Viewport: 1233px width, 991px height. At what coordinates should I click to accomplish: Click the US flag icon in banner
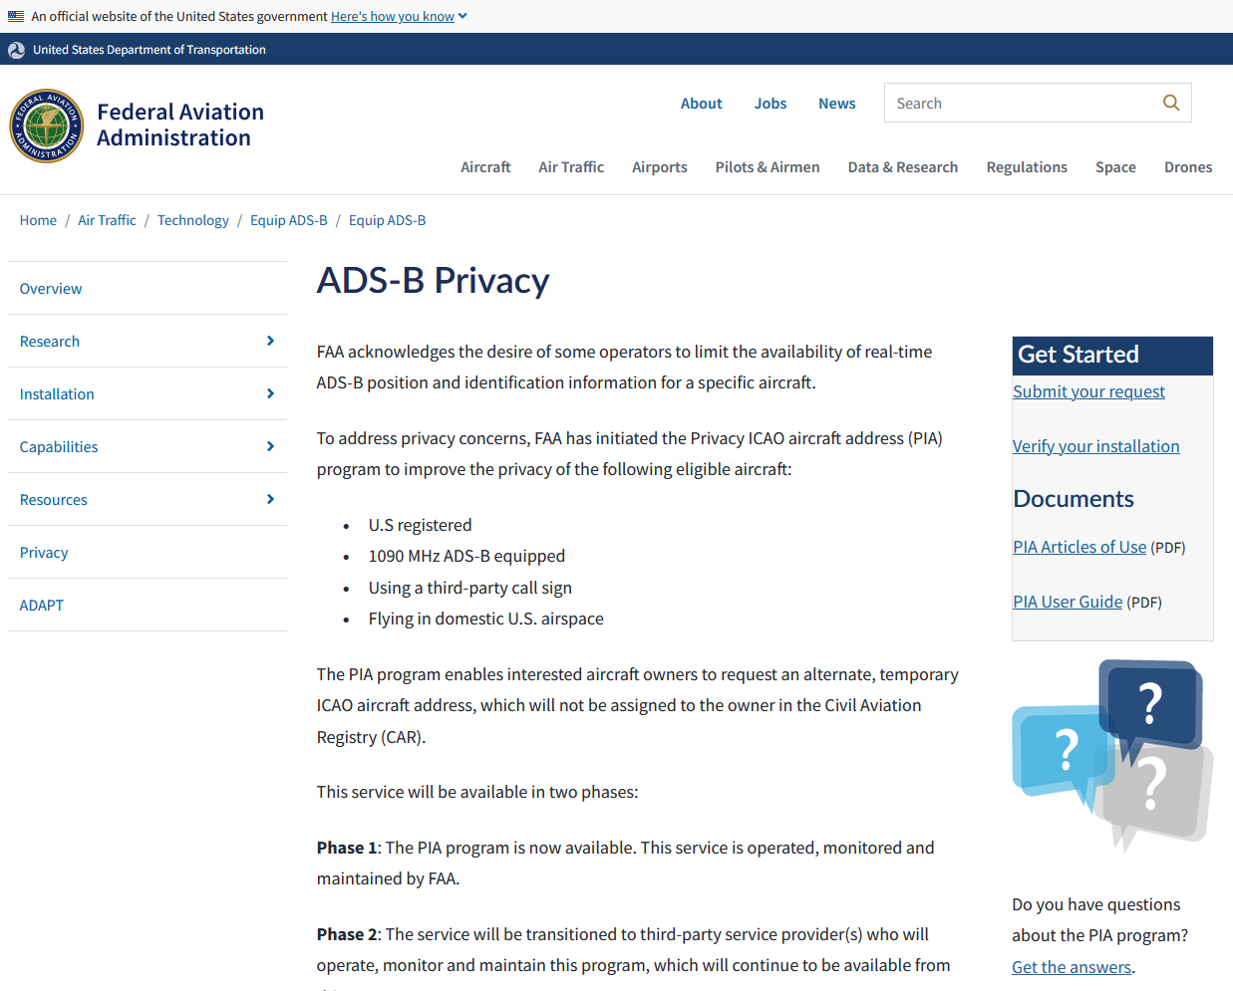point(16,16)
